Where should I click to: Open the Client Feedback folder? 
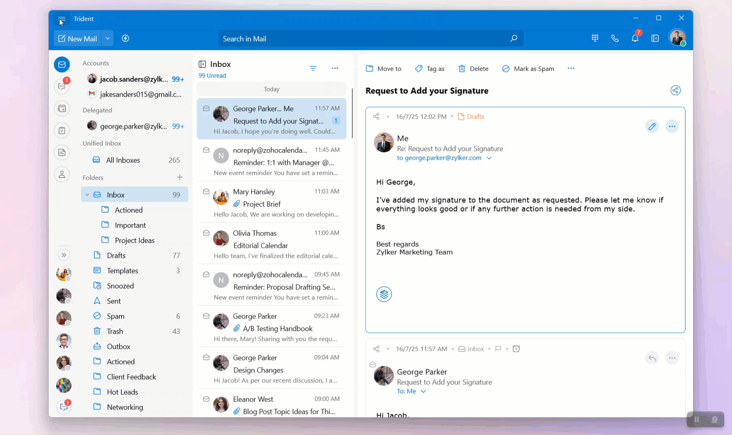point(135,377)
